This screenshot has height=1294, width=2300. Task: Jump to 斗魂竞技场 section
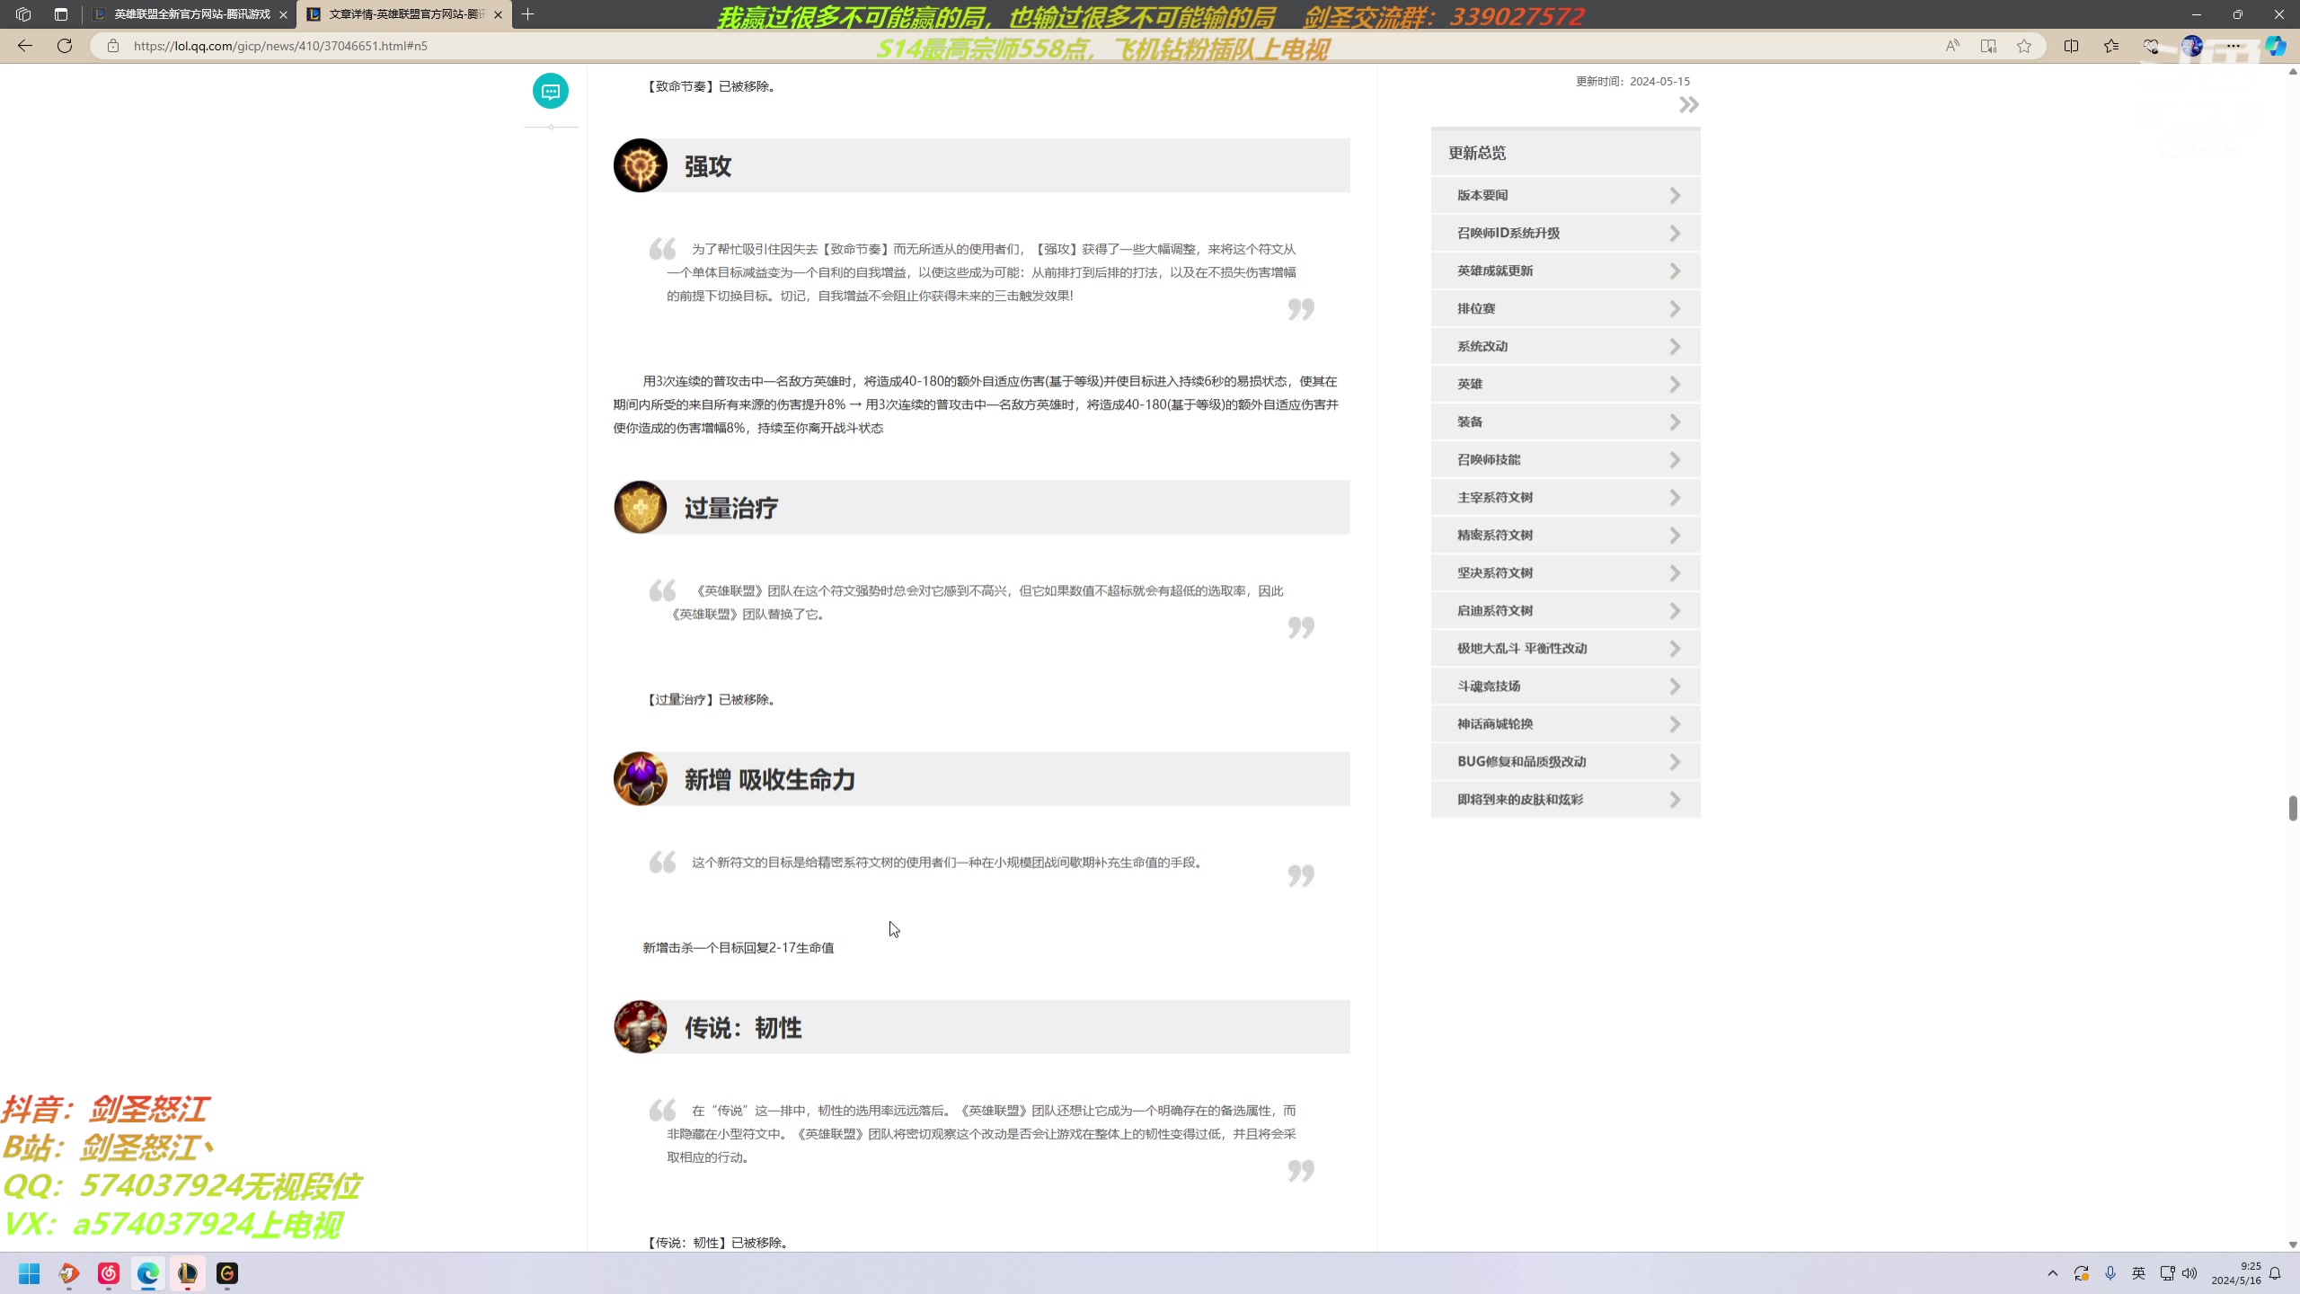[1565, 686]
